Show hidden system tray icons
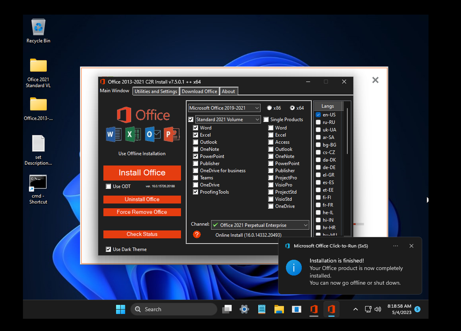The width and height of the screenshot is (461, 331). pyautogui.click(x=355, y=309)
